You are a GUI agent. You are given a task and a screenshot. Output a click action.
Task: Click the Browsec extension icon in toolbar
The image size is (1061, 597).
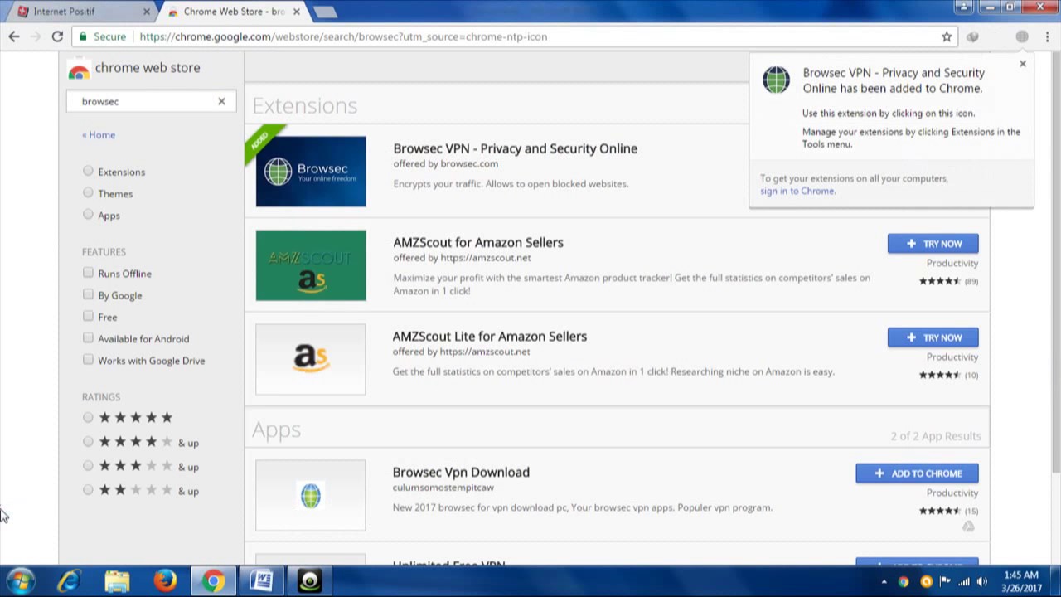[x=1022, y=36]
